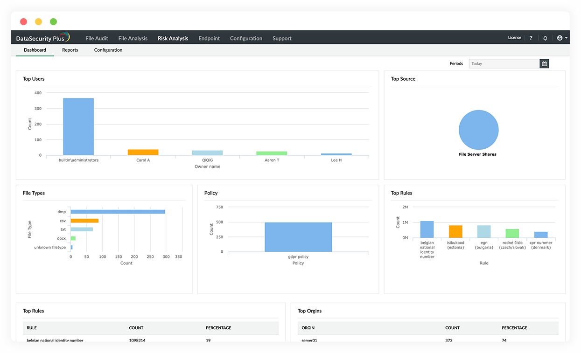
Task: Click the DataSecurity Plus logo
Action: point(43,38)
